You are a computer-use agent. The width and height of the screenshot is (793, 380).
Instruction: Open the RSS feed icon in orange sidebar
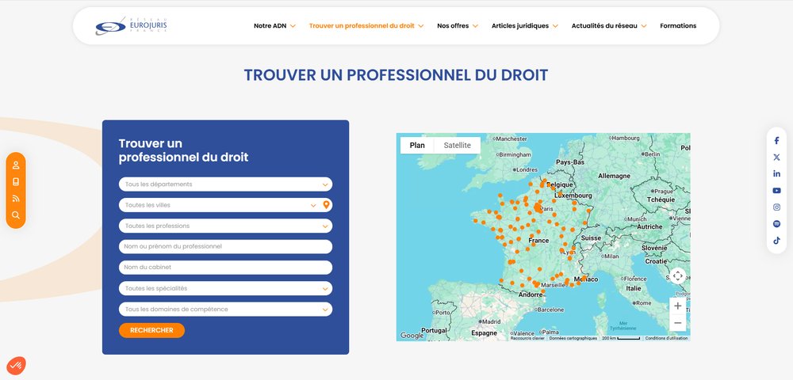click(x=16, y=199)
